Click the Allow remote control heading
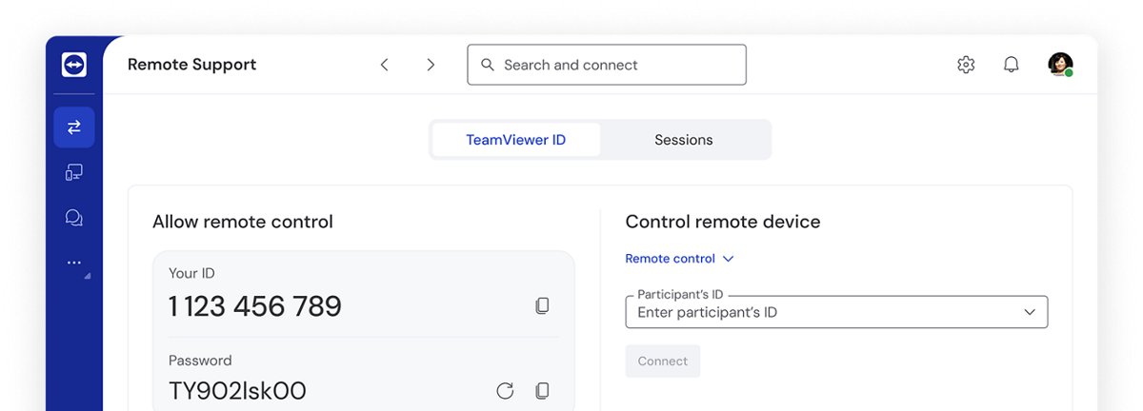1143x411 pixels. (x=243, y=222)
